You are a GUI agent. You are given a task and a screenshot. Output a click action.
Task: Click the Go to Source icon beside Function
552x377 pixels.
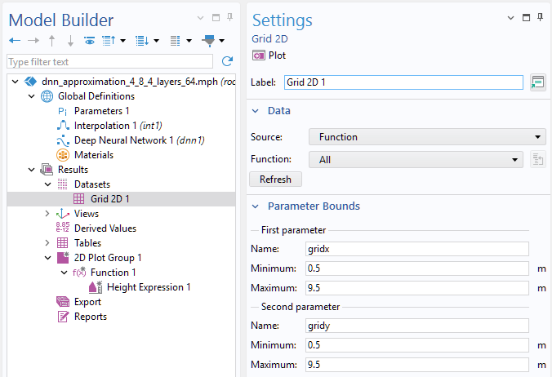tap(537, 160)
